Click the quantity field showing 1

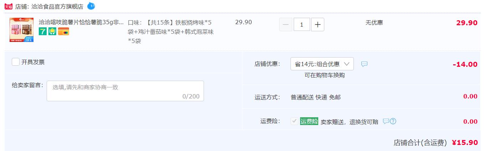(302, 25)
